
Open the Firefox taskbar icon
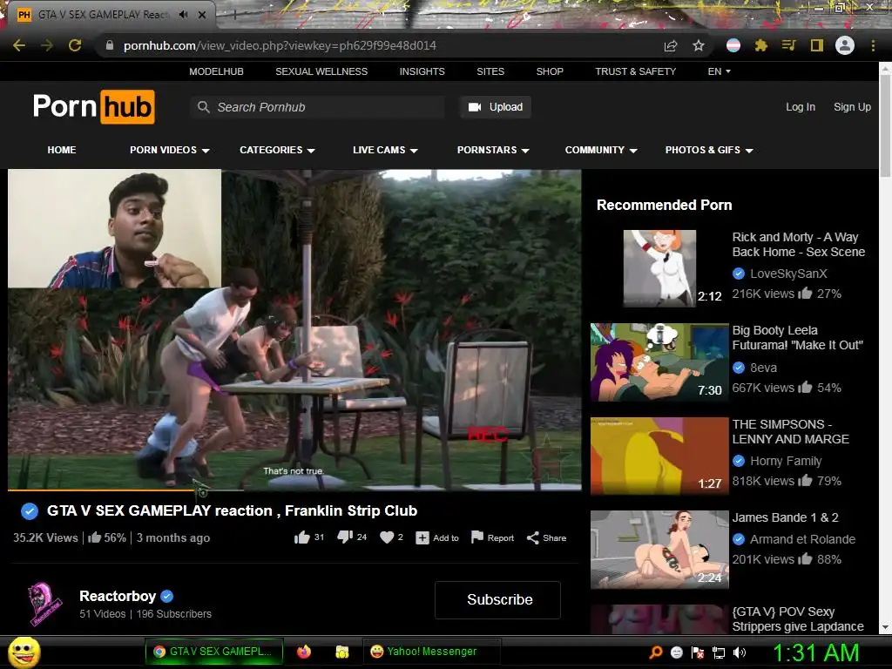(304, 652)
